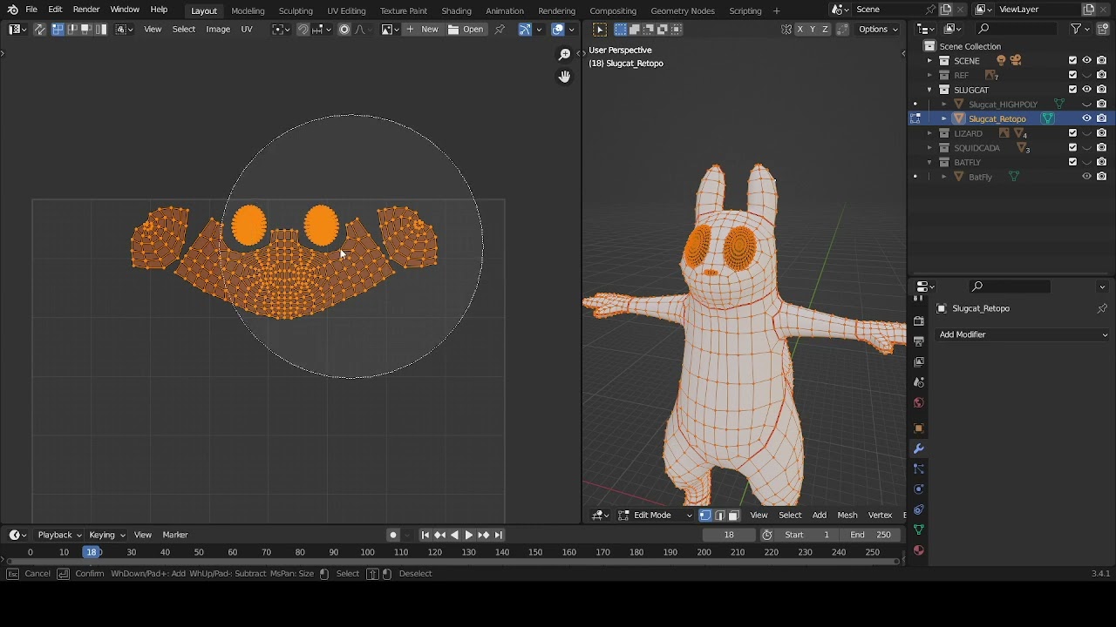Open the Modifier properties wrench tab
The image size is (1116, 627).
918,448
